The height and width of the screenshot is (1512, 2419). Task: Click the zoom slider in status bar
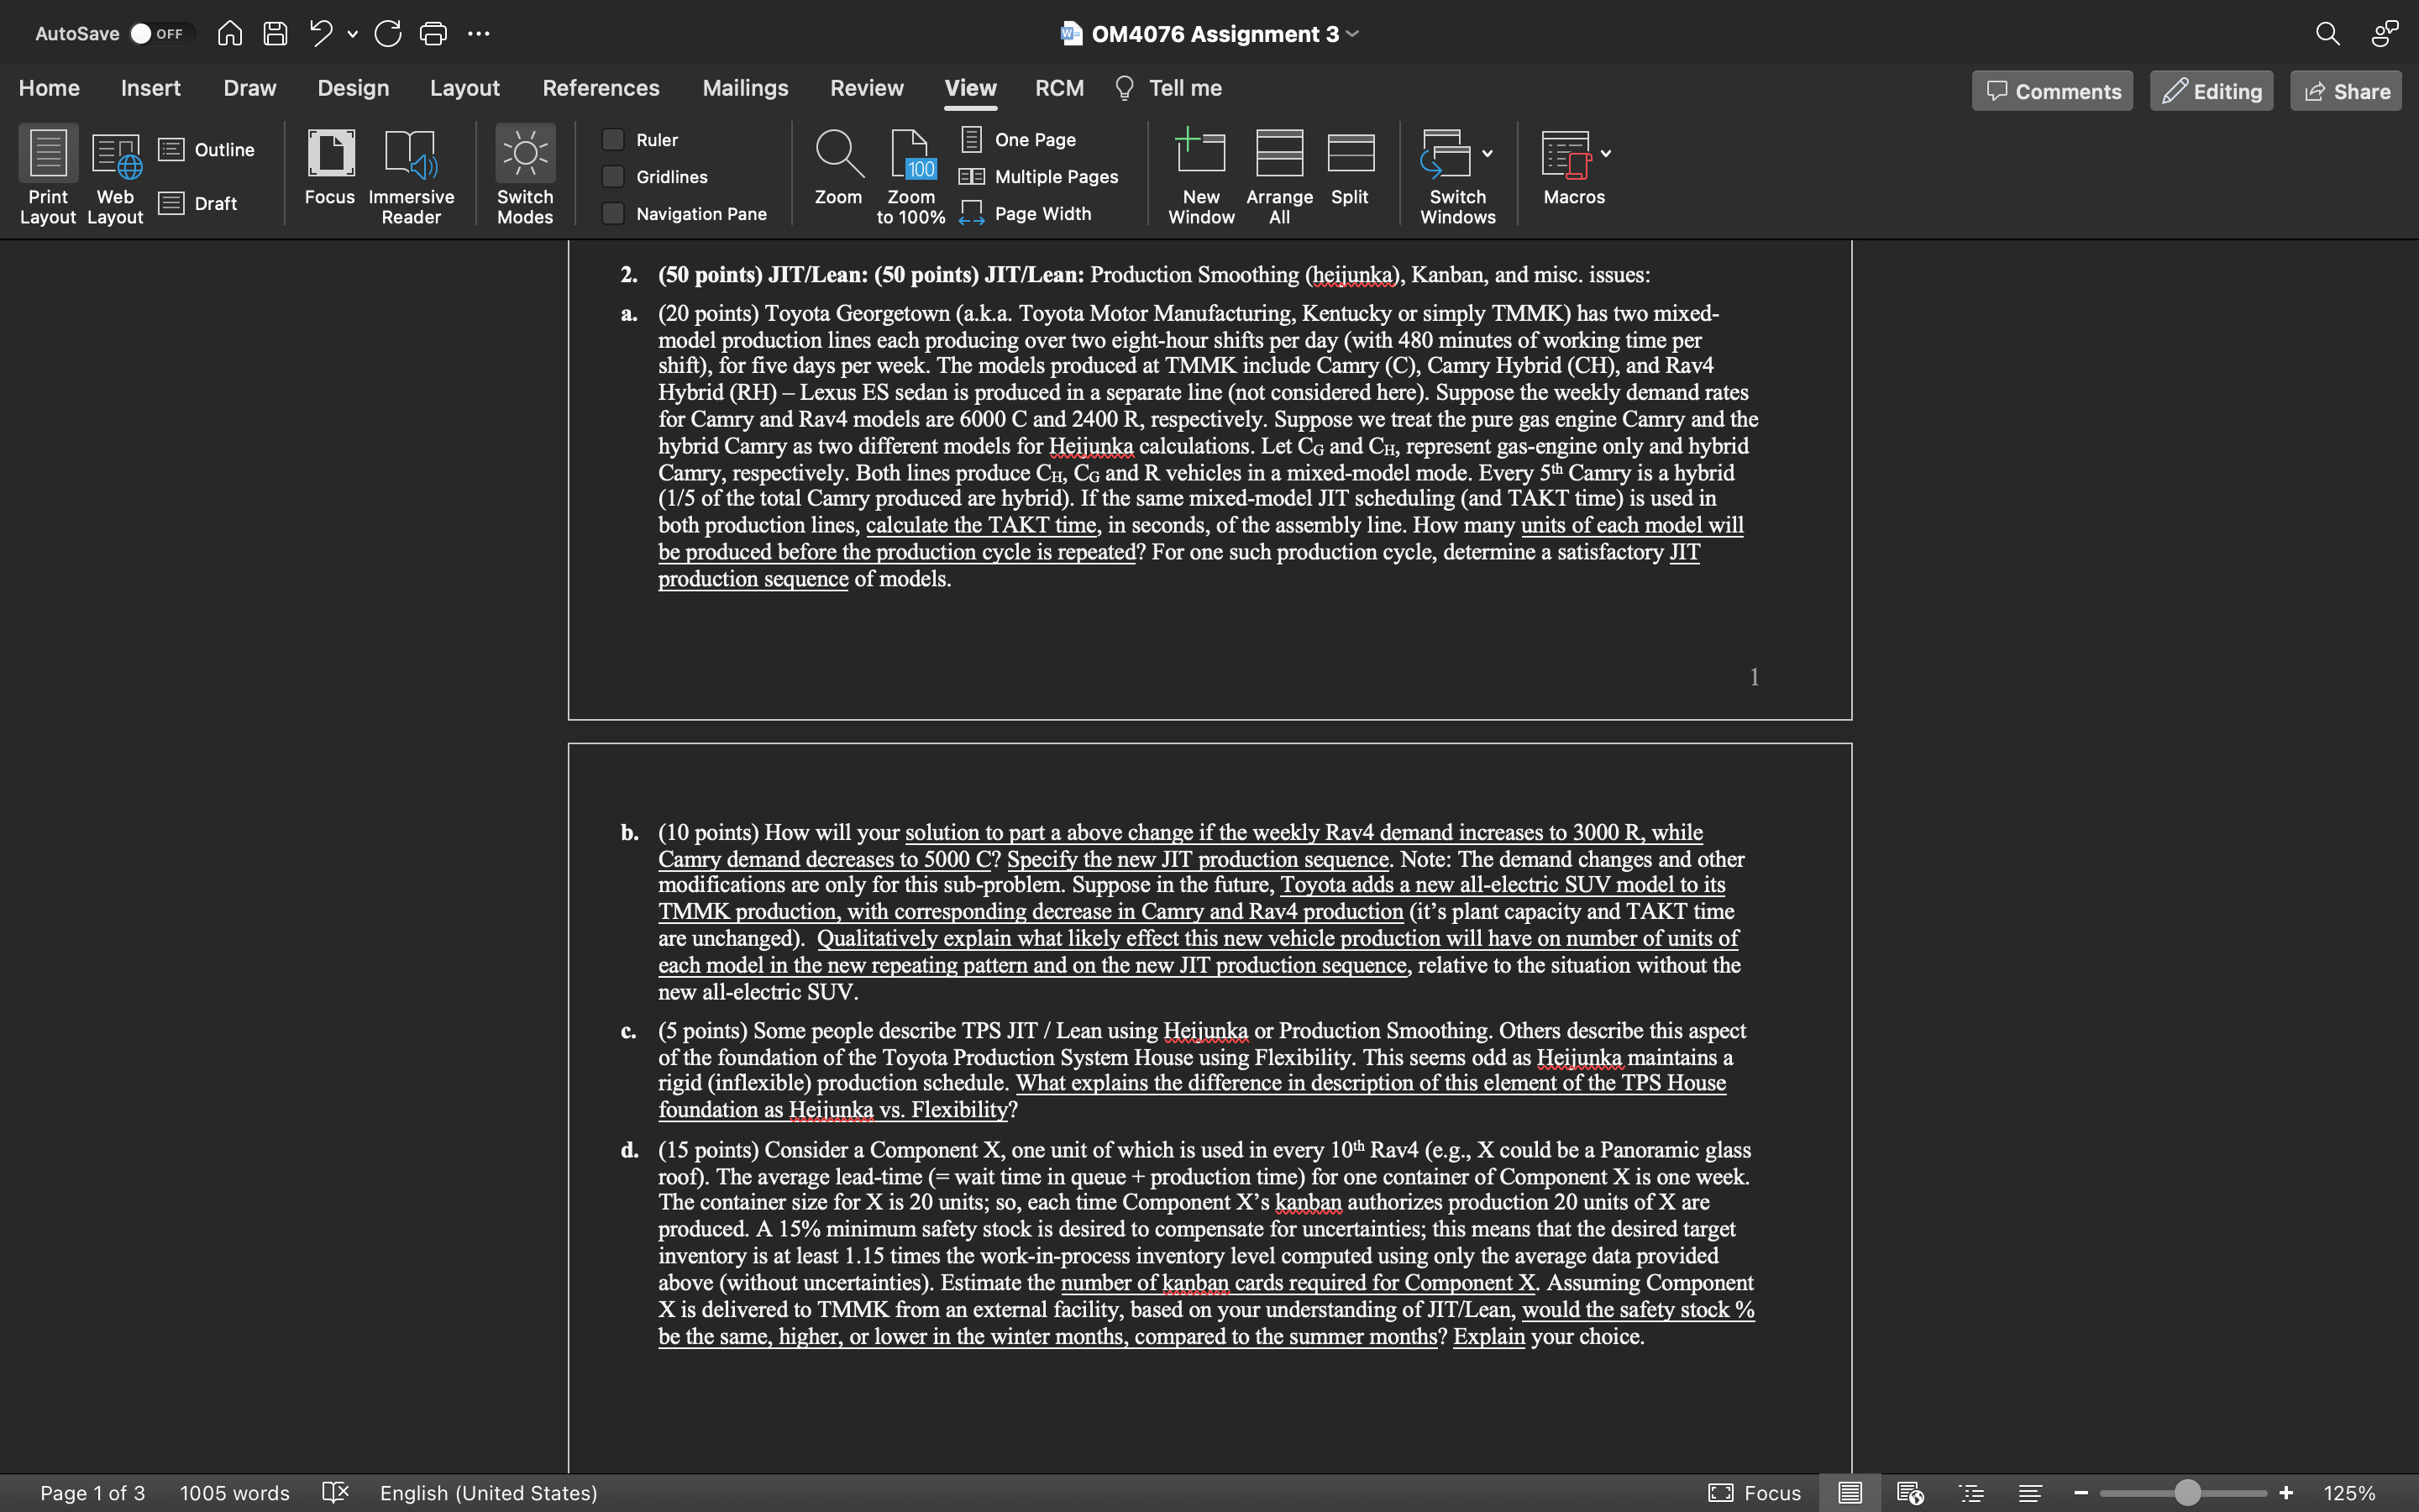pos(2186,1493)
